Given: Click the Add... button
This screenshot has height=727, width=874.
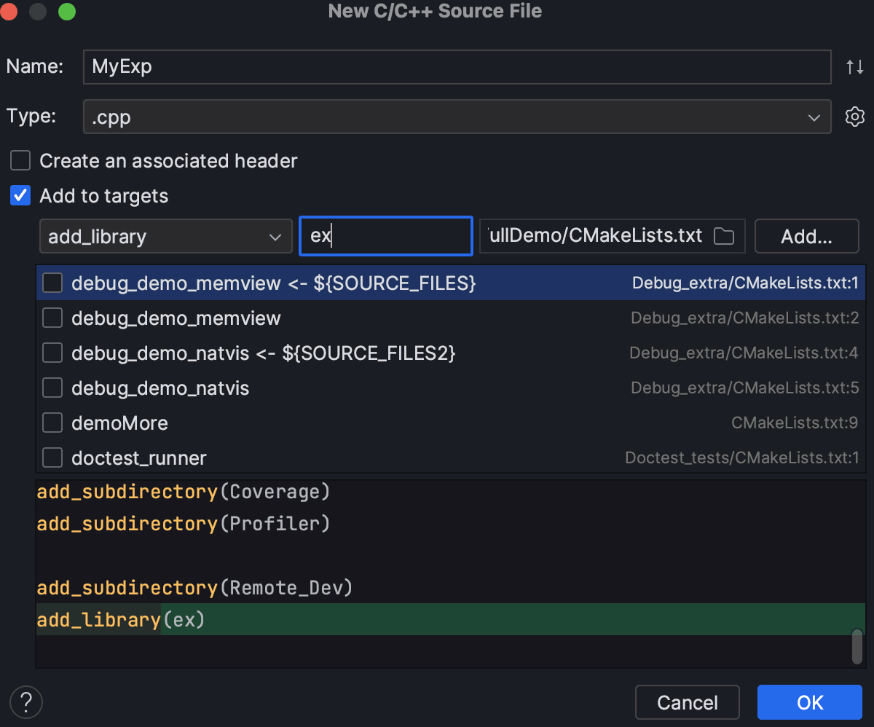Looking at the screenshot, I should coord(806,237).
